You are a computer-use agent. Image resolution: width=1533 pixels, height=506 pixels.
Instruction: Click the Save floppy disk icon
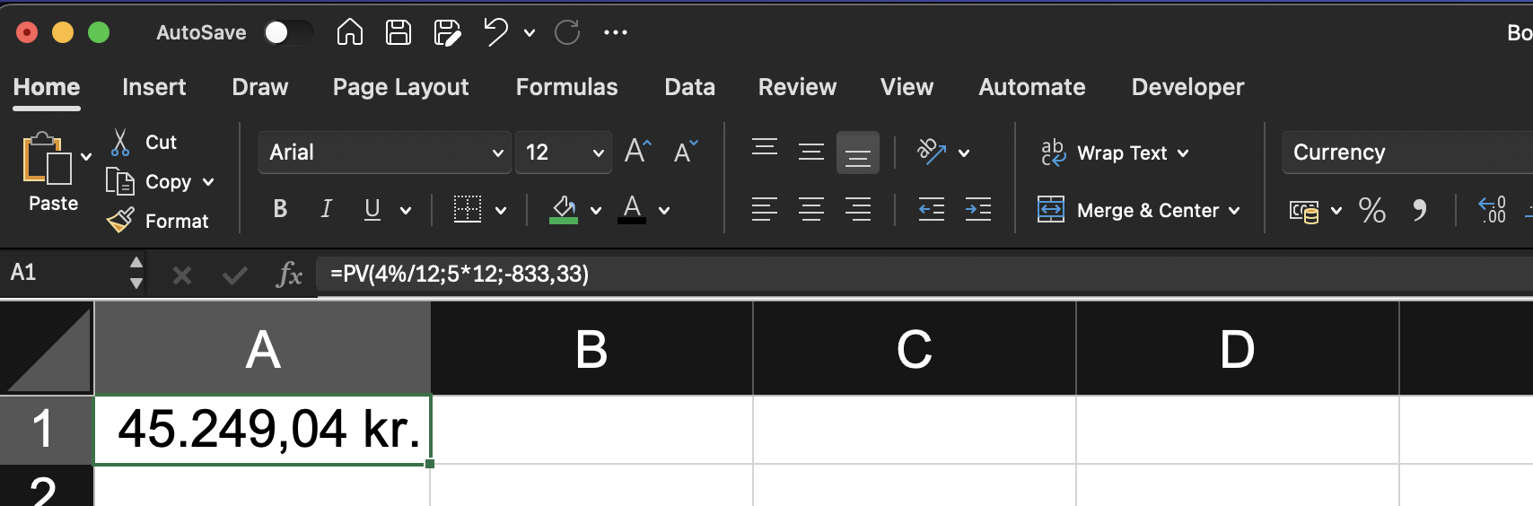(x=399, y=32)
